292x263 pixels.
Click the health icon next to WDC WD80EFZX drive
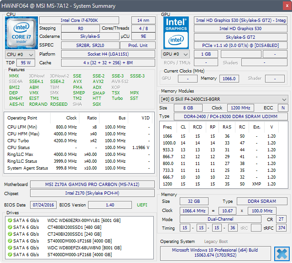10,248
